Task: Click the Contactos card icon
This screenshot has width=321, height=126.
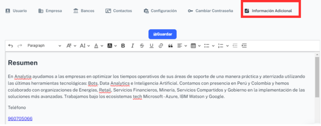Action: (x=108, y=11)
